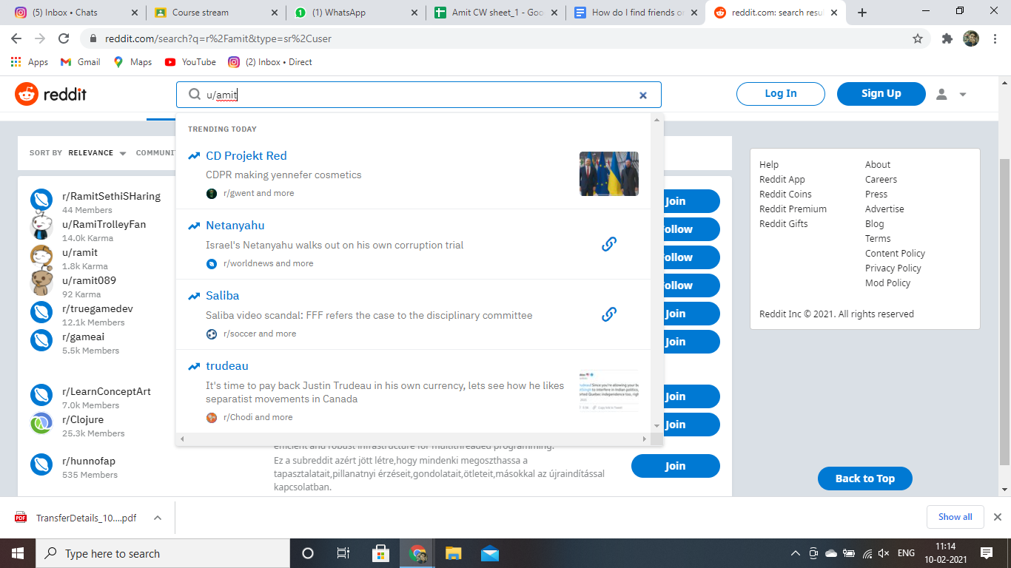The width and height of the screenshot is (1011, 568).
Task: Click the r/gwent community avatar icon
Action: (x=212, y=194)
